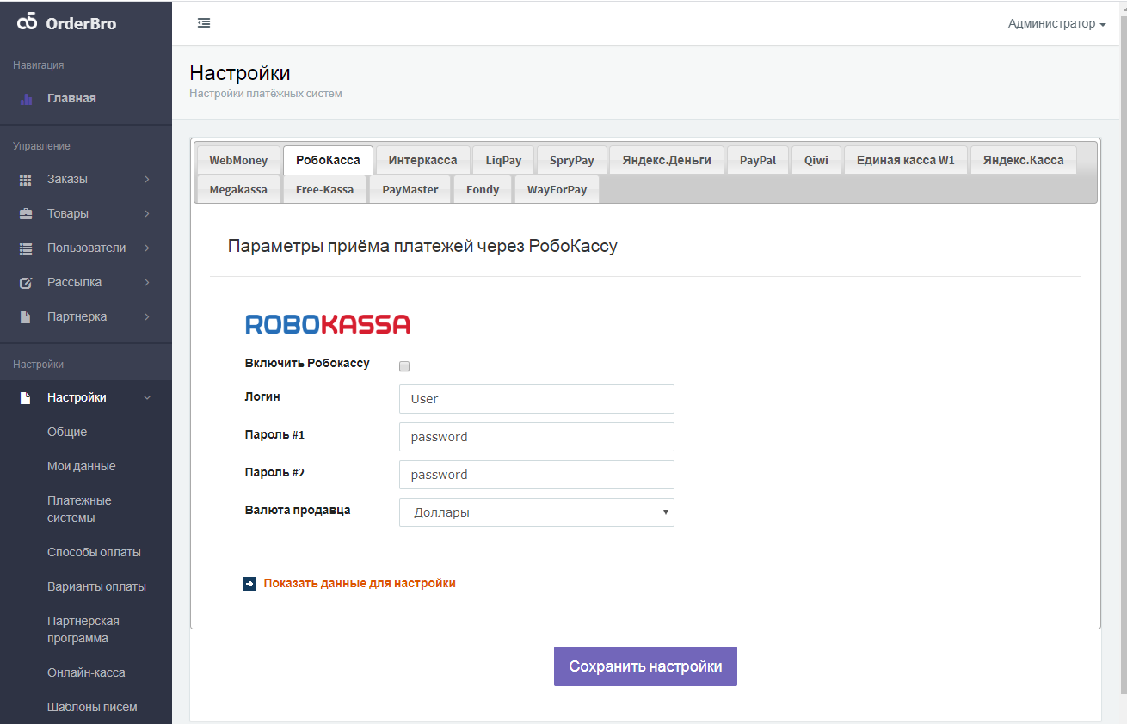
Task: Open the WayForPay tab
Action: point(557,189)
